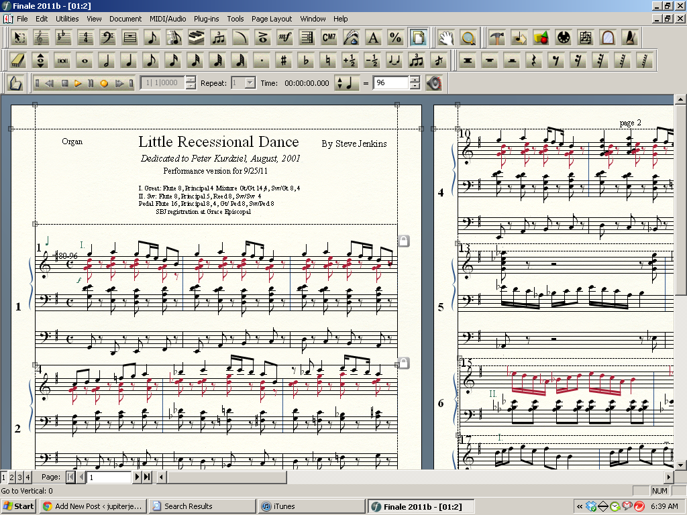
Task: Open the File menu
Action: click(x=22, y=19)
